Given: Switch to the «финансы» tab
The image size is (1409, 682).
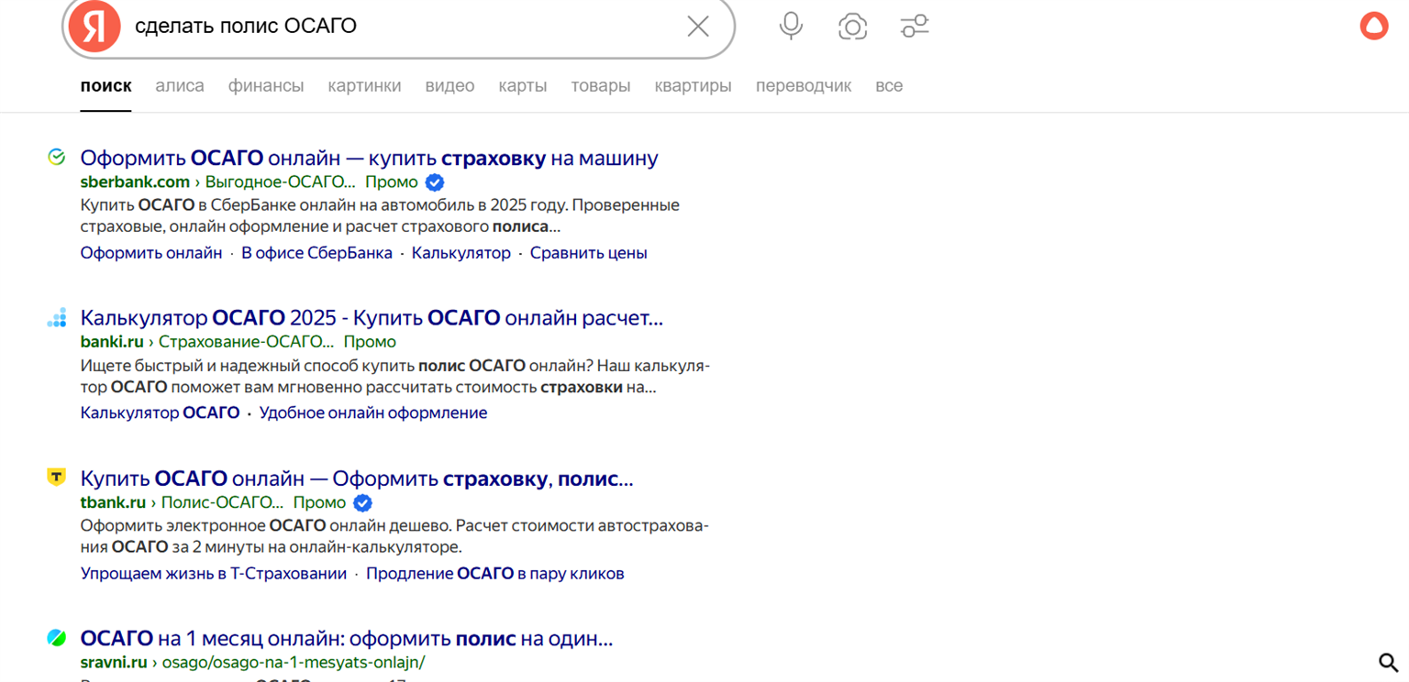Looking at the screenshot, I should [x=266, y=86].
